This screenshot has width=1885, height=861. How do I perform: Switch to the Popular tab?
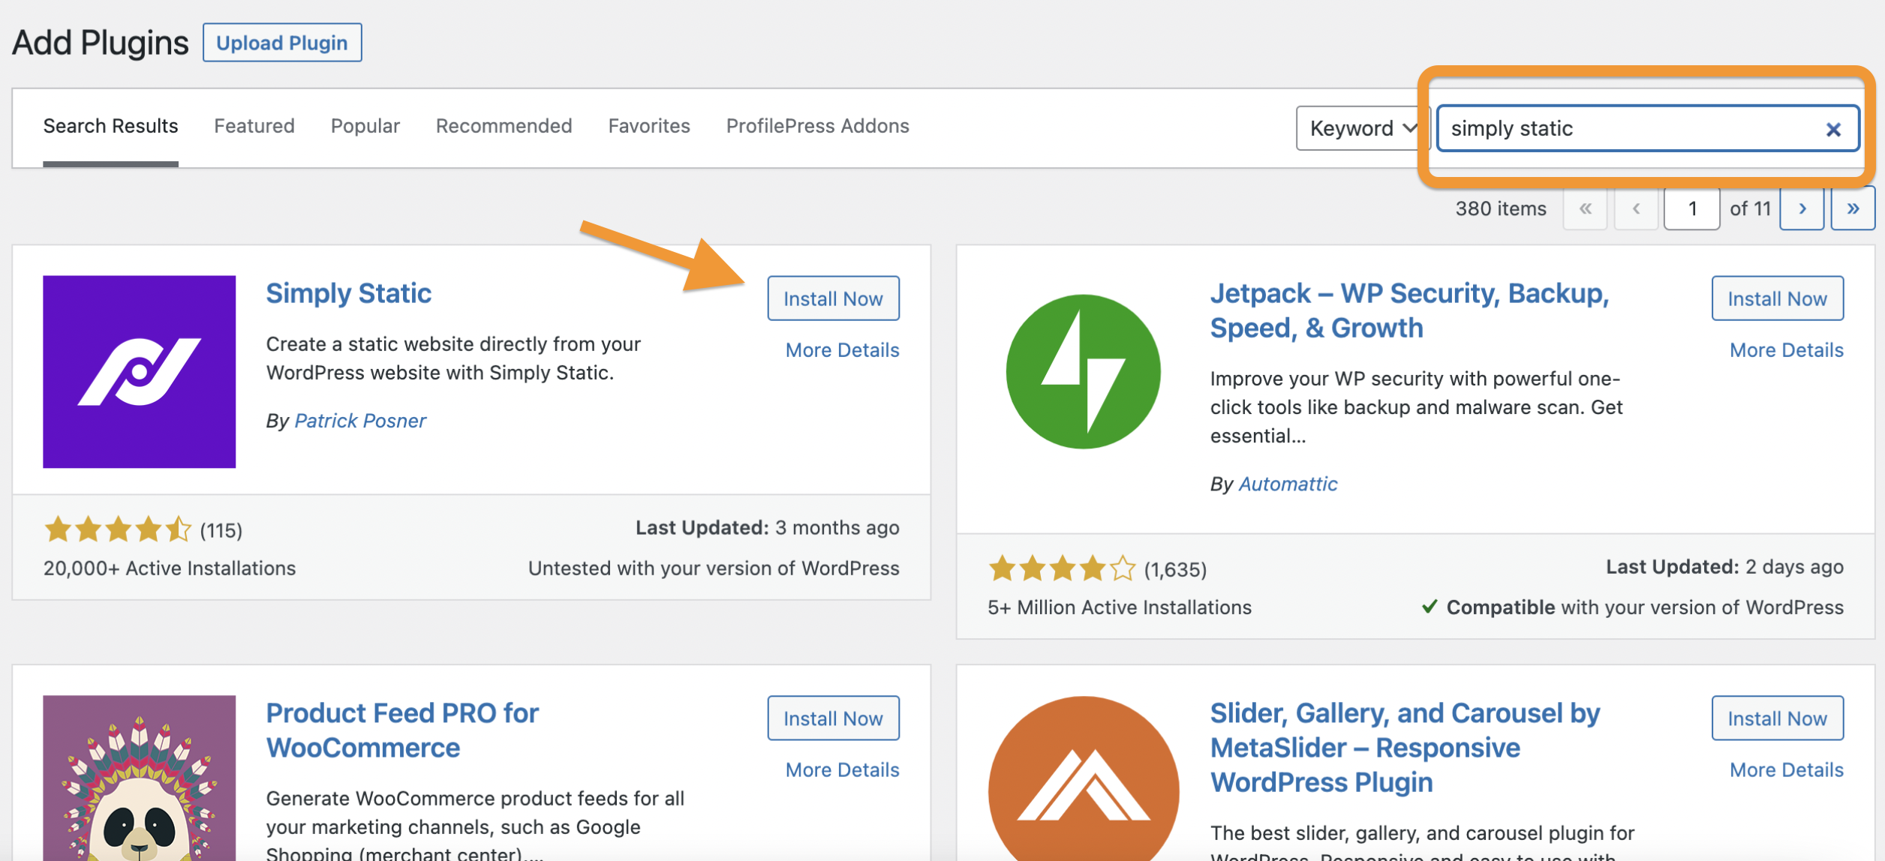point(365,126)
